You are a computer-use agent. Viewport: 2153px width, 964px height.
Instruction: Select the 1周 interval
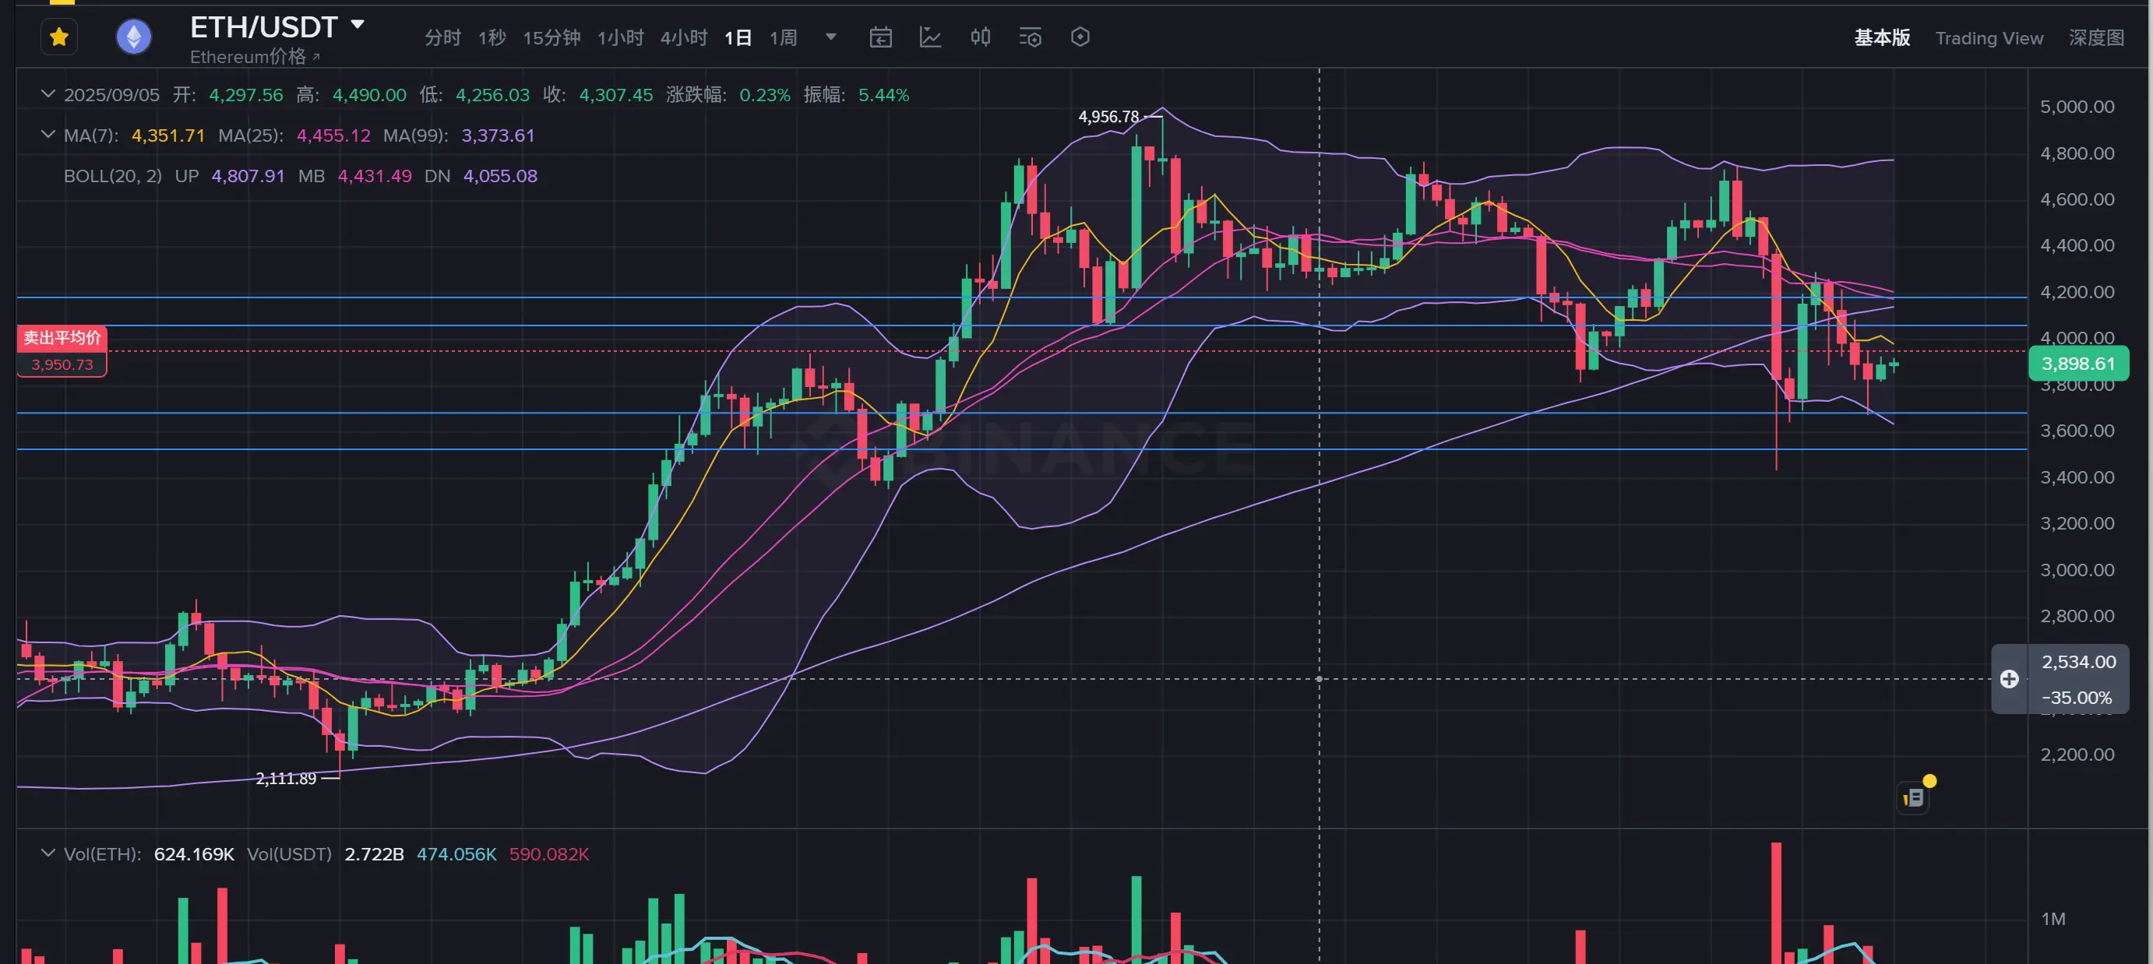[783, 37]
